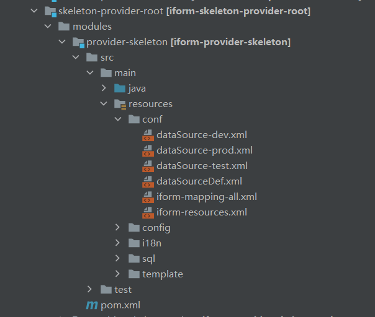Expand the template folder arrow

coord(118,274)
